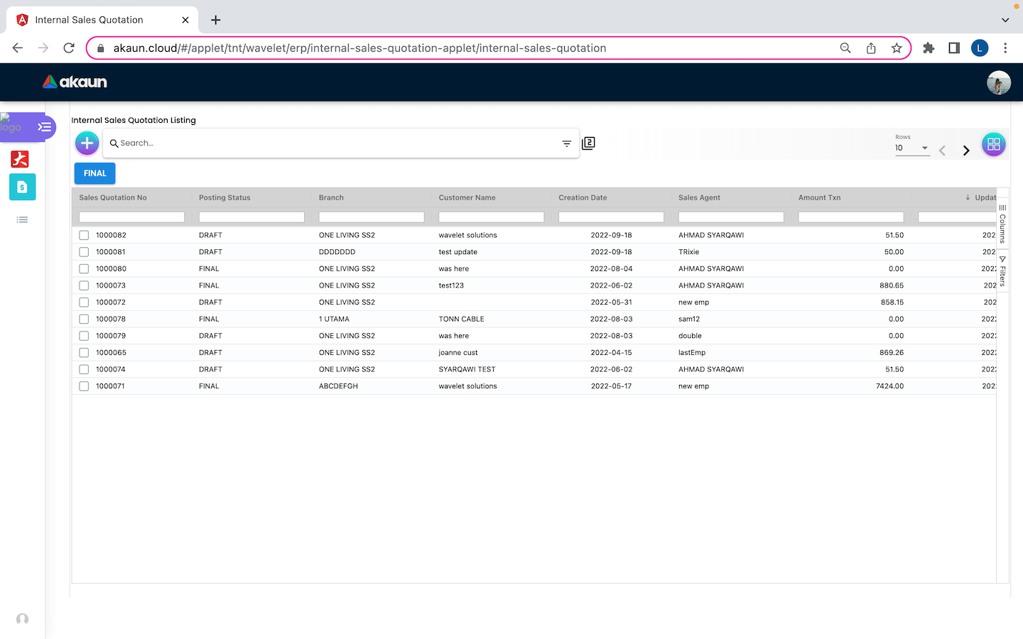Image resolution: width=1023 pixels, height=639 pixels.
Task: Open the grid apps icon at top right
Action: pyautogui.click(x=993, y=144)
